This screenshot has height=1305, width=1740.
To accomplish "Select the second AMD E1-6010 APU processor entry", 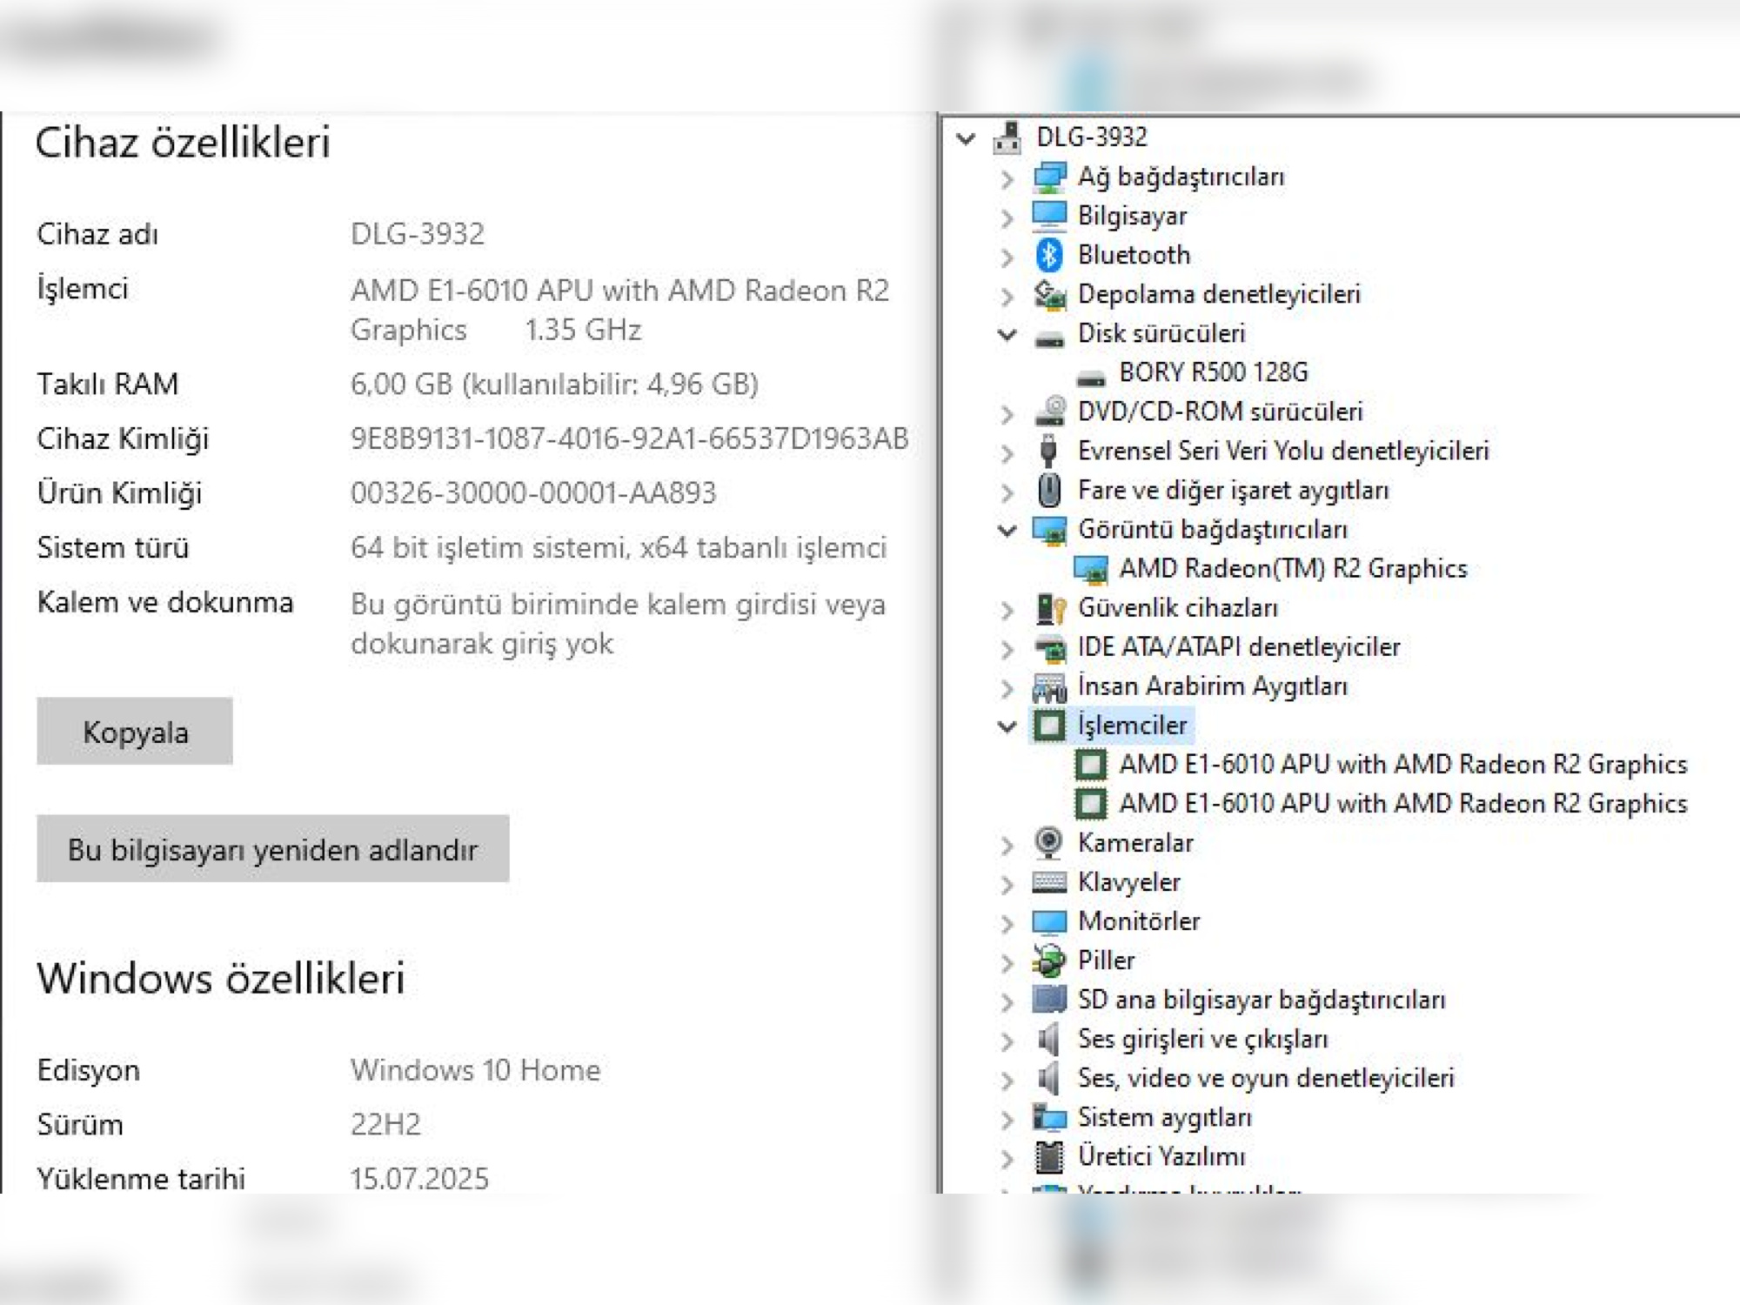I will click(1402, 803).
